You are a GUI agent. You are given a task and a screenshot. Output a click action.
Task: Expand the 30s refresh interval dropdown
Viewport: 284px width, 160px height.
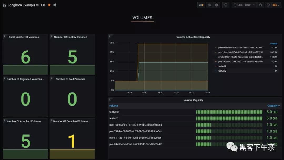276,5
